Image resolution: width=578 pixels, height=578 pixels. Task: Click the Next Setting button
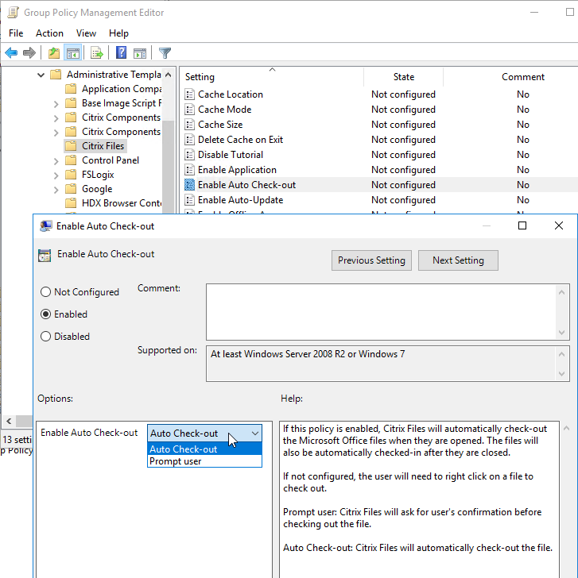(x=458, y=260)
